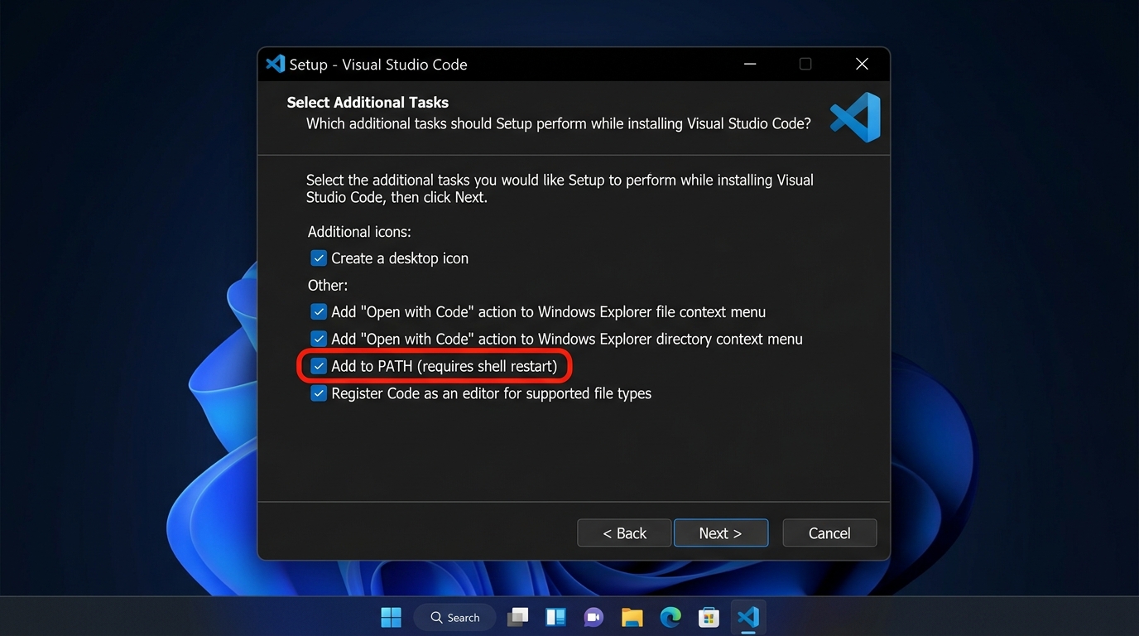Toggle Open with Code directory context menu checkbox
This screenshot has height=636, width=1139.
(x=319, y=339)
